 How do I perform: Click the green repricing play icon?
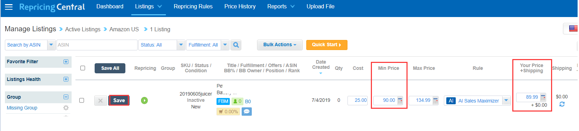[x=144, y=100]
